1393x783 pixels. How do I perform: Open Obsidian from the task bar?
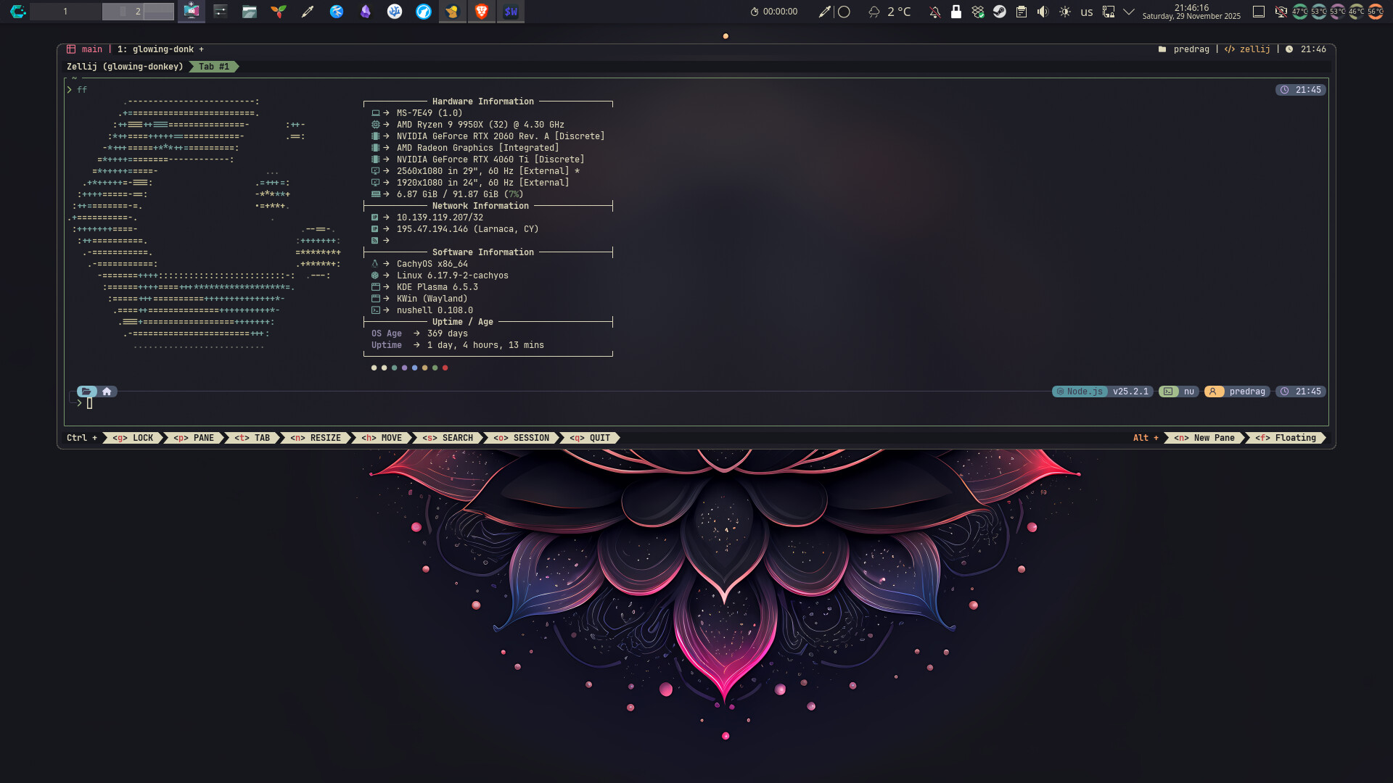[x=366, y=11]
